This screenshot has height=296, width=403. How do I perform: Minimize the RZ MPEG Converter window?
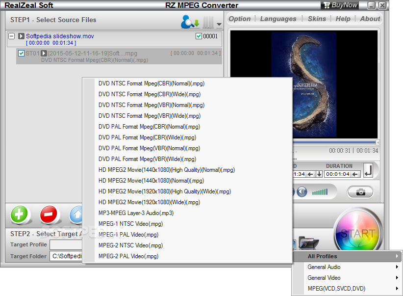pos(372,5)
